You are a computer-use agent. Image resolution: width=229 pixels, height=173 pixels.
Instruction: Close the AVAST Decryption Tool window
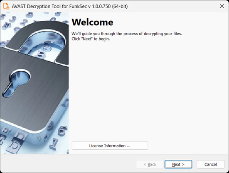coord(222,6)
